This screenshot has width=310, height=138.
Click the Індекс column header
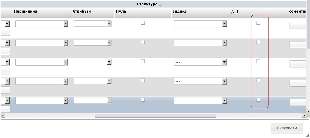click(x=180, y=11)
